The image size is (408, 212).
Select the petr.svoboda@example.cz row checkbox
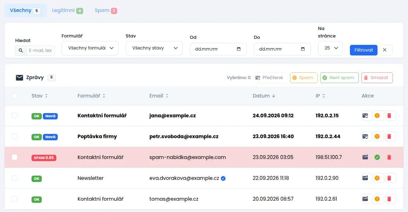pyautogui.click(x=15, y=136)
